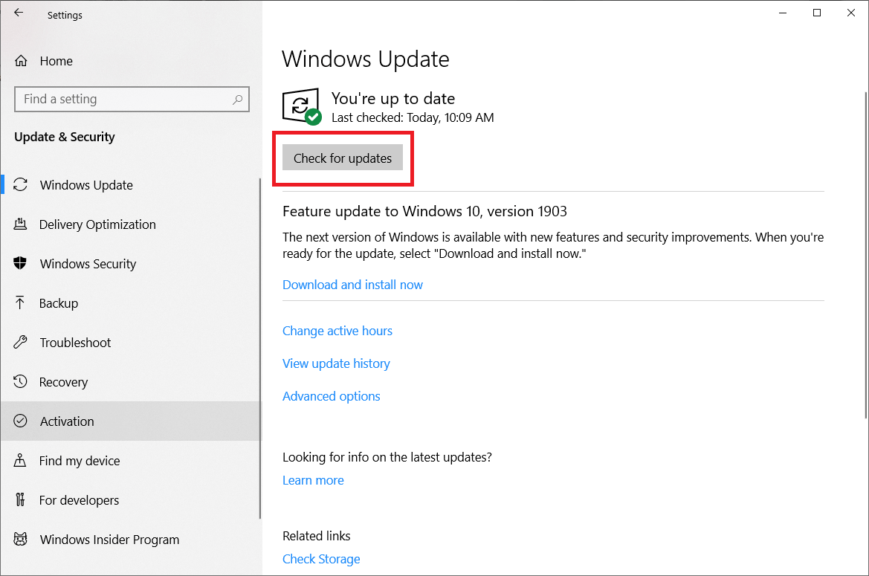Open Windows Insider Program settings

tap(131, 539)
